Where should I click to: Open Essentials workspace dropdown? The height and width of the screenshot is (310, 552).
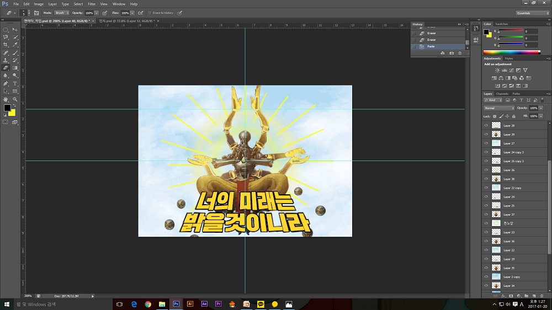(x=532, y=13)
